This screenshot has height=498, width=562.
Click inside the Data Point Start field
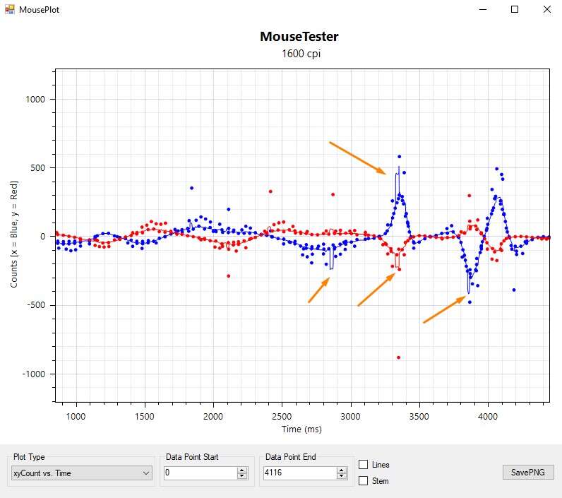click(x=200, y=473)
